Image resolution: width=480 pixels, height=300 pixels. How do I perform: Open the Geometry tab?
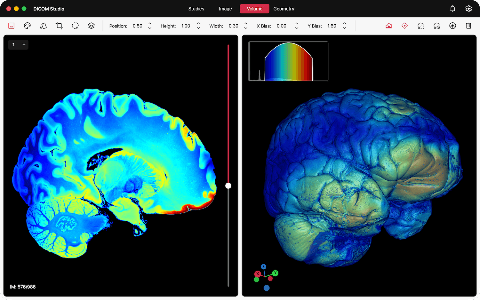284,9
